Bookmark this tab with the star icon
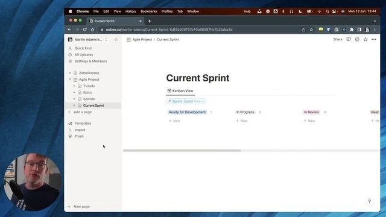386x217 pixels. tap(311, 30)
